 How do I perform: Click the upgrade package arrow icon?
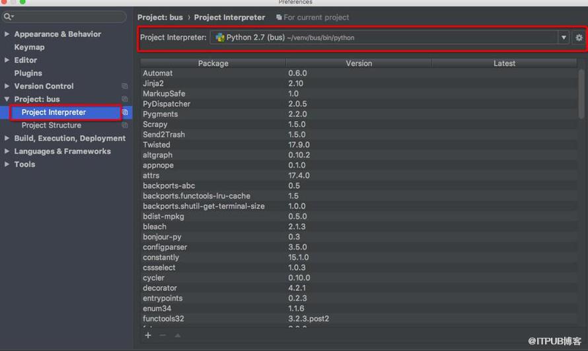click(178, 335)
